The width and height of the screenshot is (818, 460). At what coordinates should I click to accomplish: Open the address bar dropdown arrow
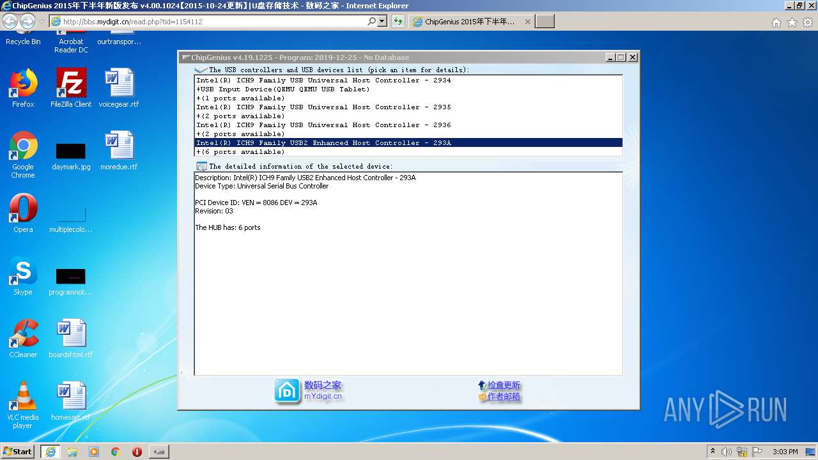tap(382, 22)
